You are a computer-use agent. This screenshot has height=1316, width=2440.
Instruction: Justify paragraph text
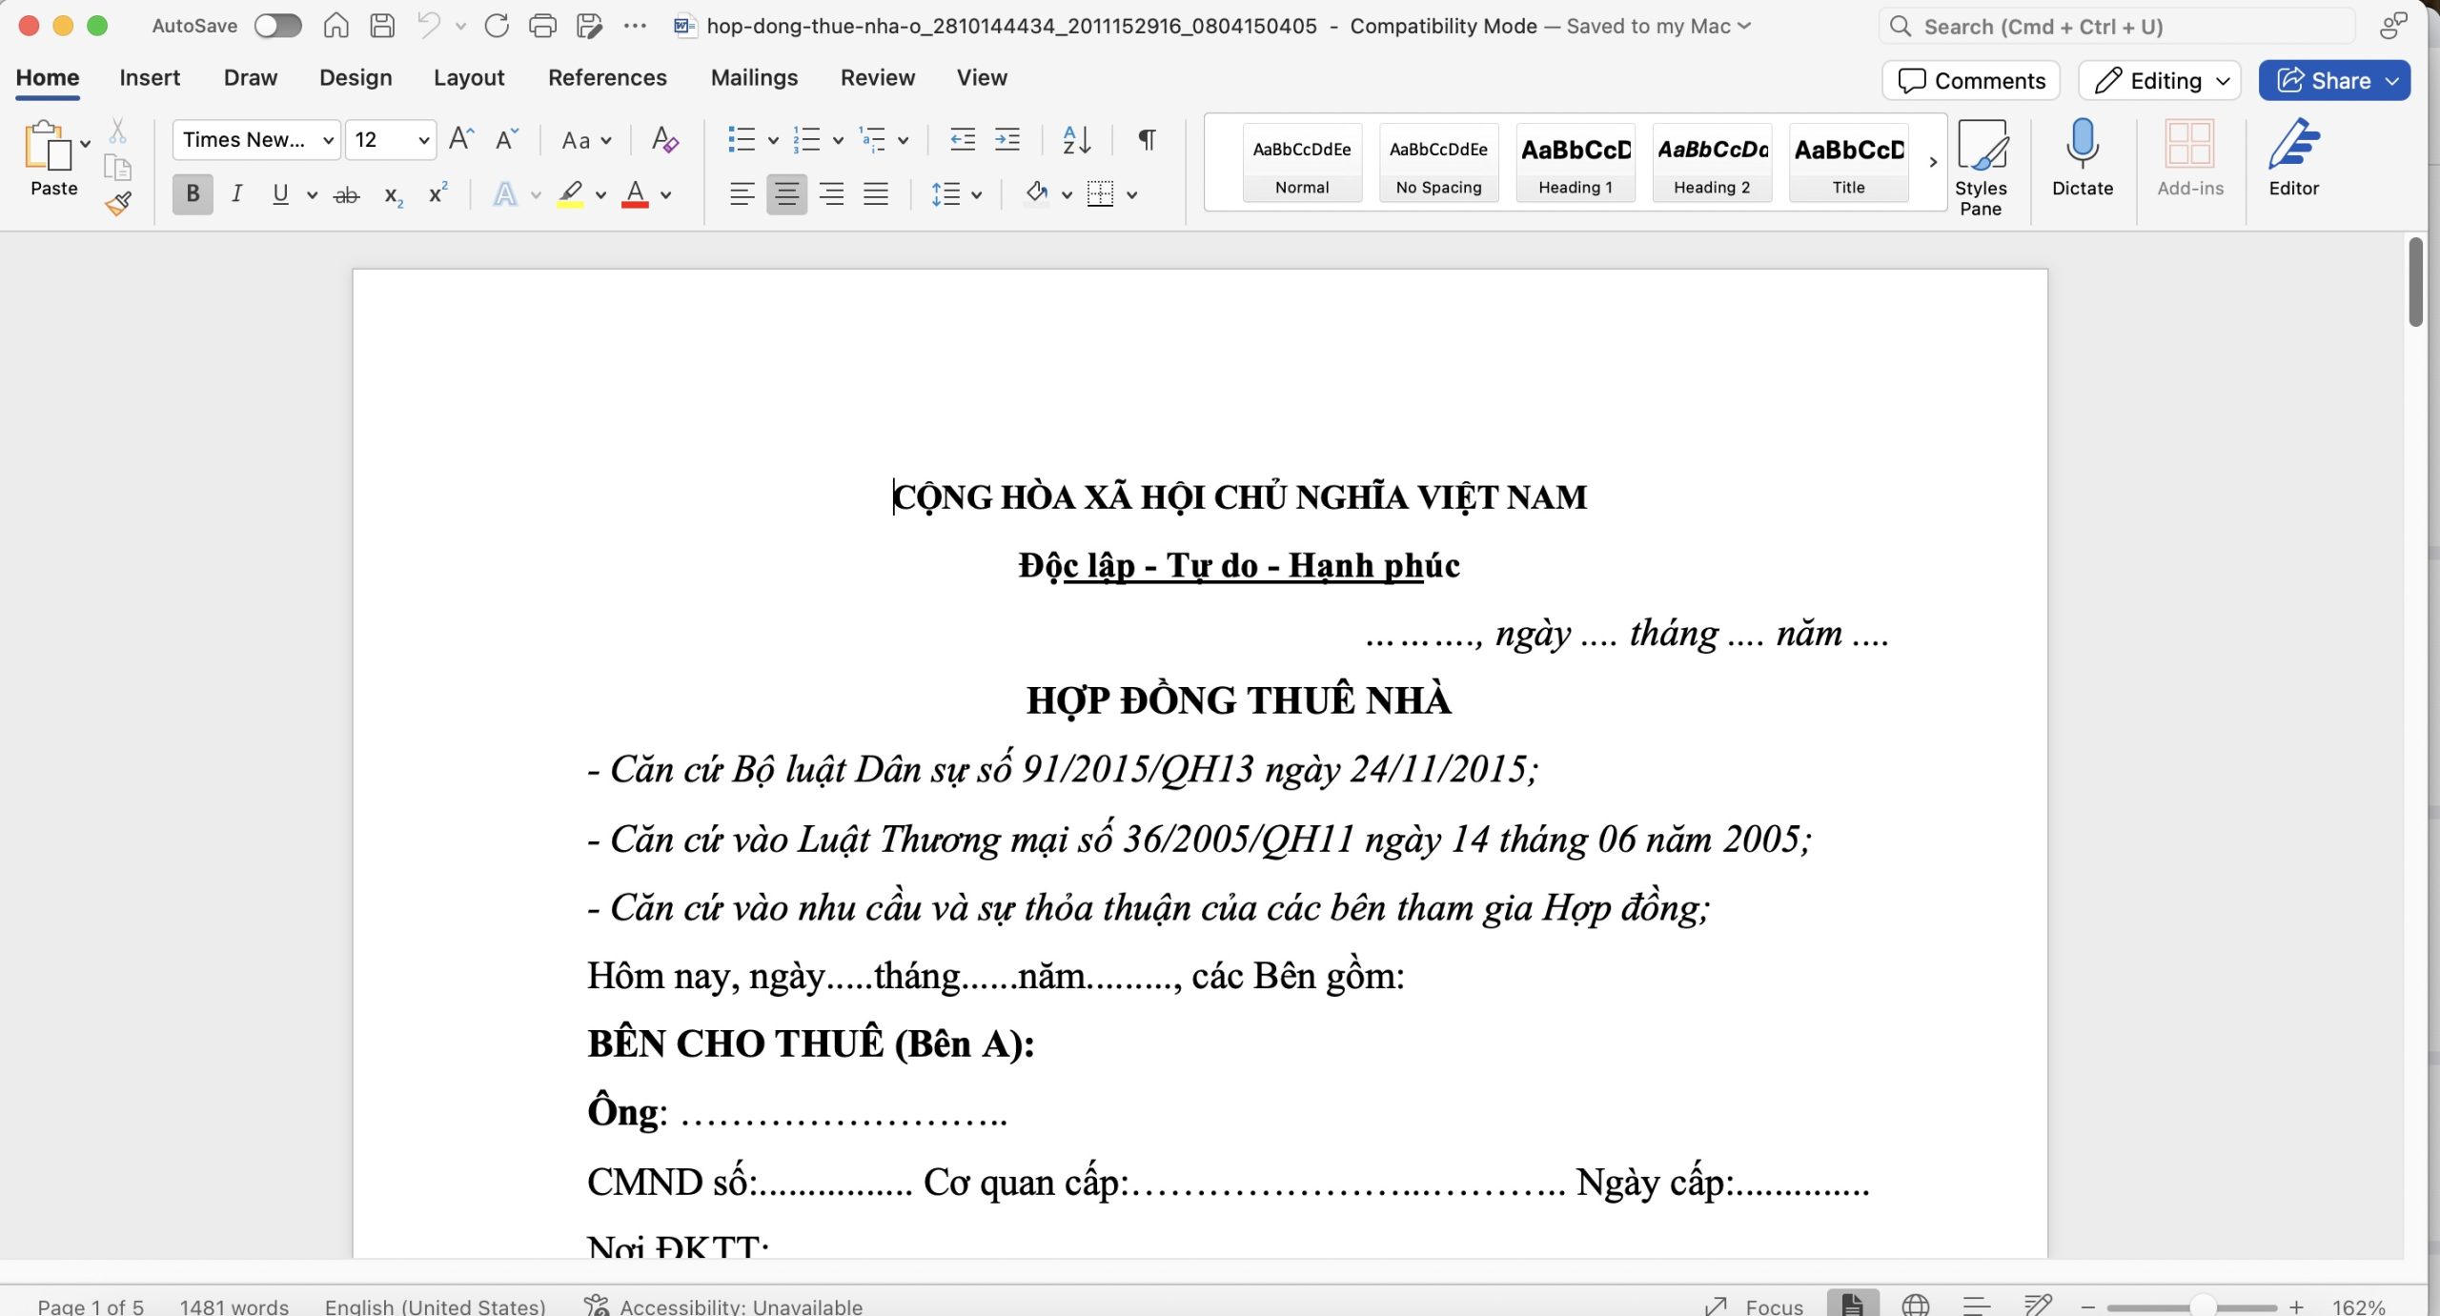pyautogui.click(x=876, y=194)
